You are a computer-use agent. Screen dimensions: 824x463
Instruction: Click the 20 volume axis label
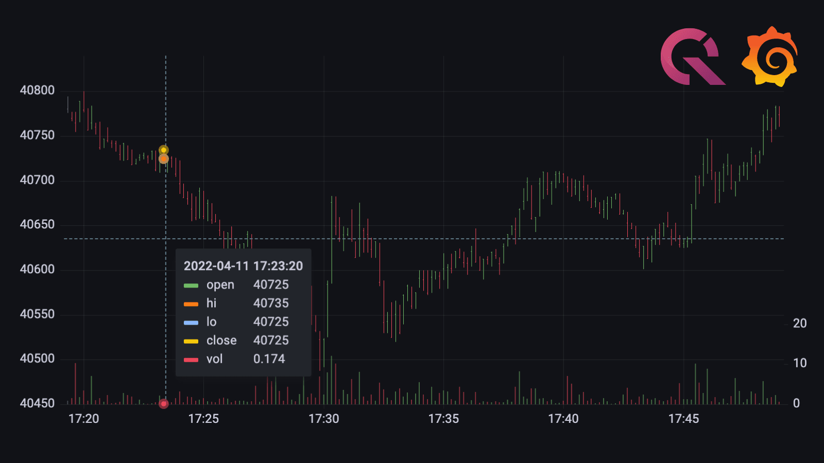point(799,324)
